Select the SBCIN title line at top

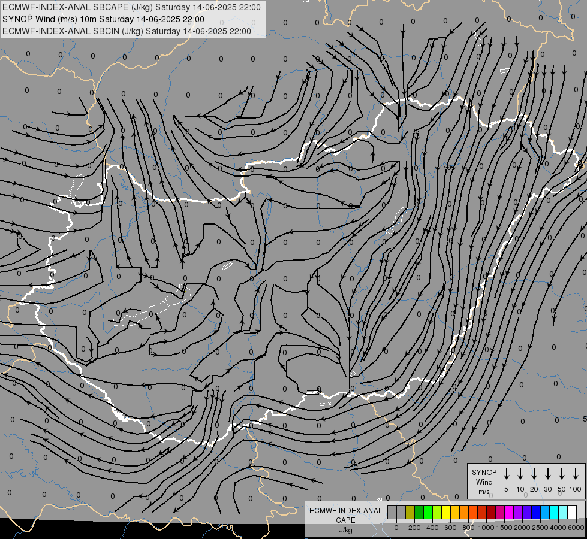point(127,31)
